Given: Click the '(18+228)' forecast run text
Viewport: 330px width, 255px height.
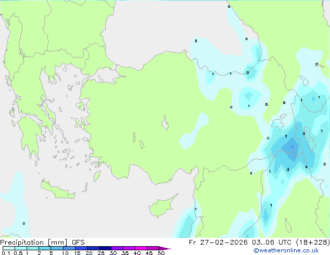Looking at the screenshot, I should click(313, 243).
